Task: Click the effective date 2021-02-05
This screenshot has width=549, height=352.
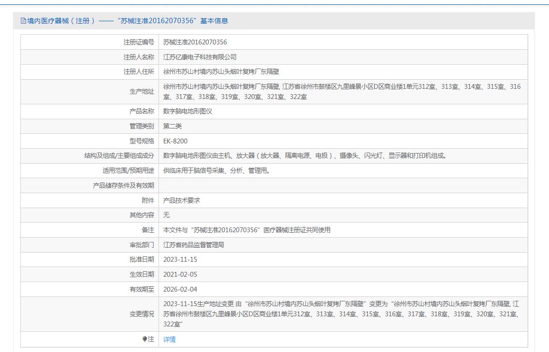Action: [x=180, y=274]
